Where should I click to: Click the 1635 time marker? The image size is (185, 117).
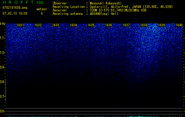(x=91, y=25)
